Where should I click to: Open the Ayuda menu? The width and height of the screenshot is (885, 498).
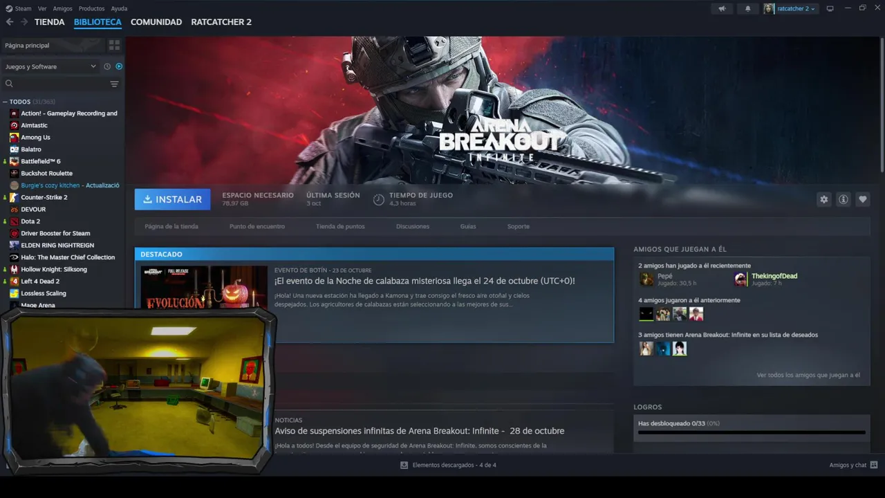pyautogui.click(x=119, y=9)
